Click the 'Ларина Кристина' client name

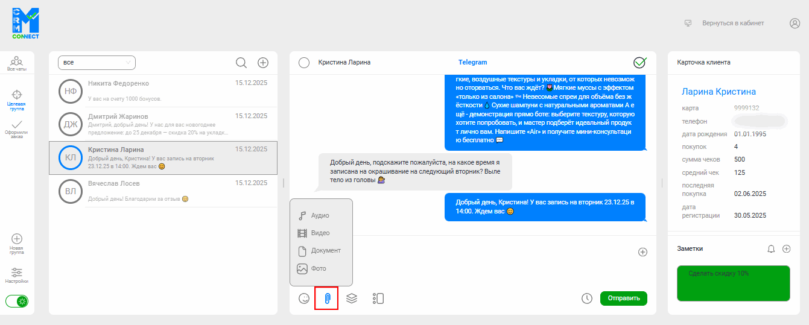[719, 92]
